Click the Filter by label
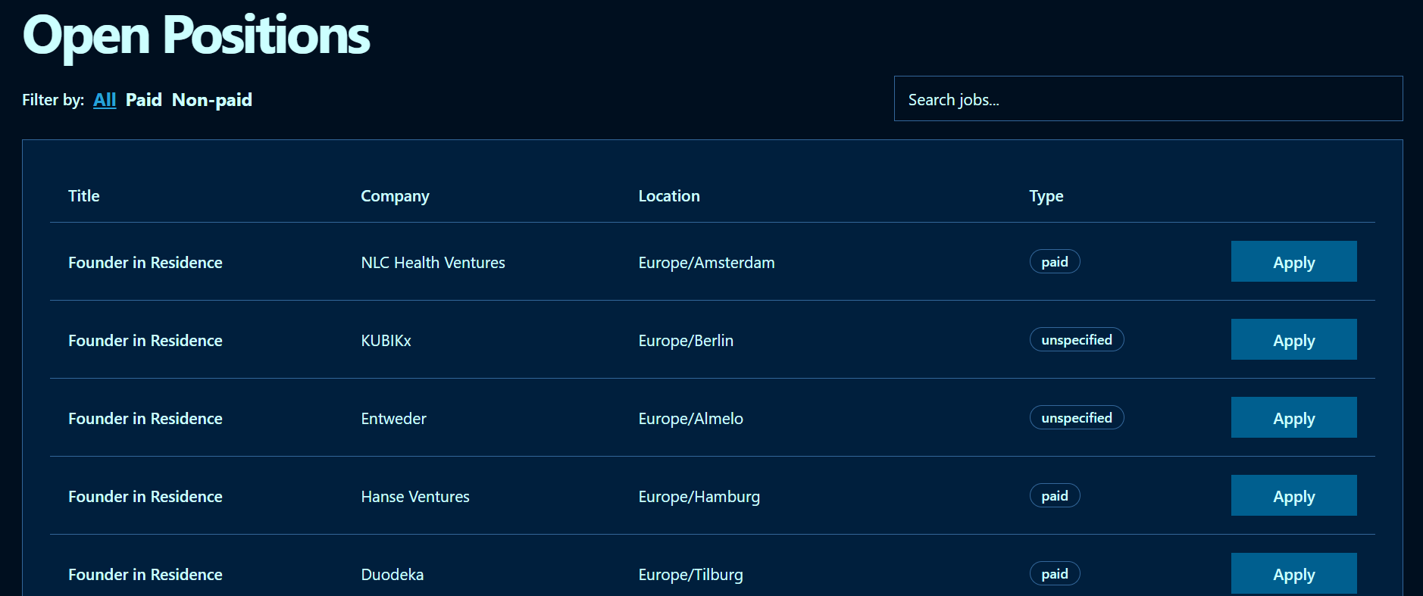 click(x=53, y=100)
